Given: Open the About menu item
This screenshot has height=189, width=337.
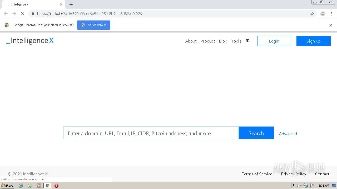Looking at the screenshot, I should 191,41.
